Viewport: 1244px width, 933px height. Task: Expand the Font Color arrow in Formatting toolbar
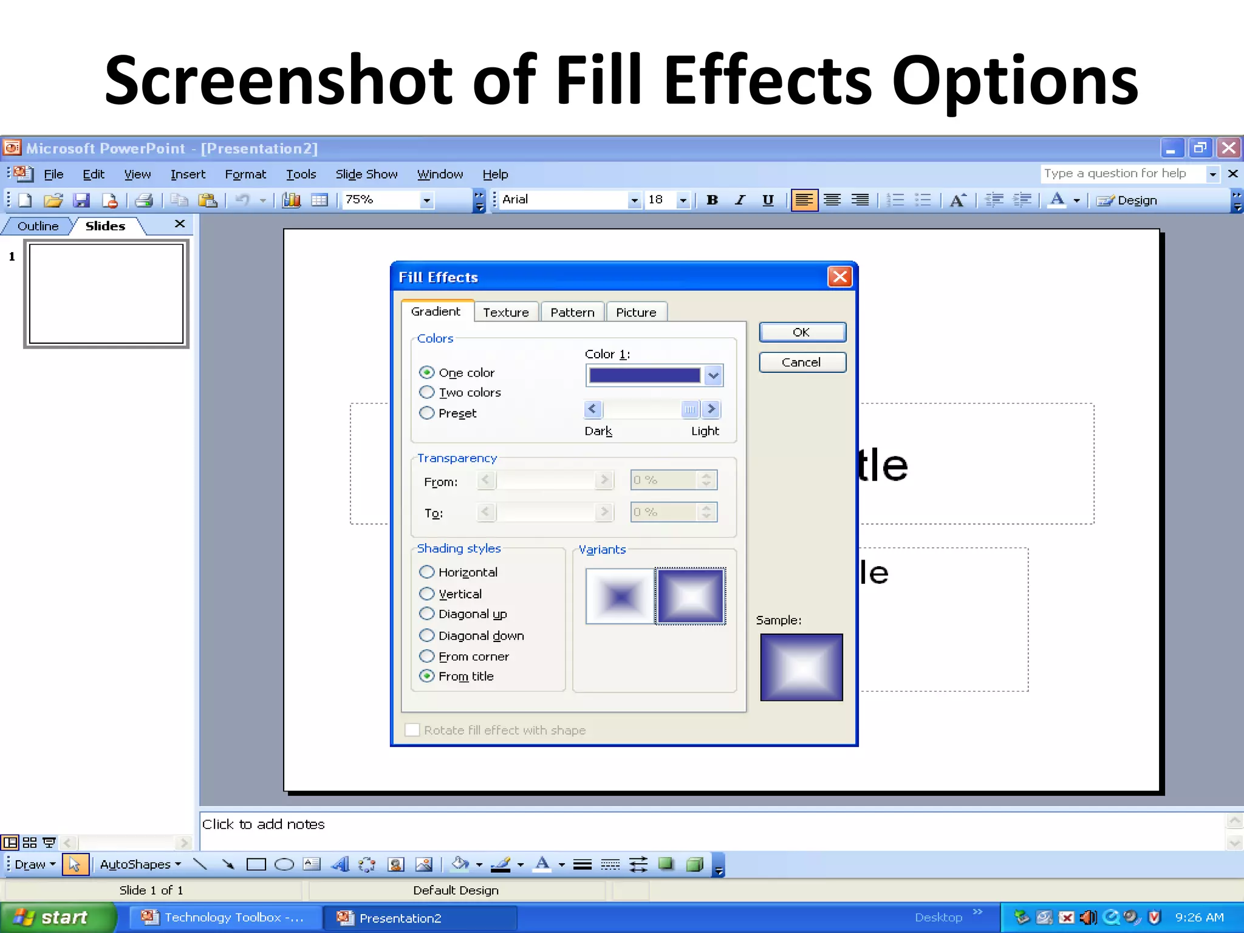[x=1076, y=200]
